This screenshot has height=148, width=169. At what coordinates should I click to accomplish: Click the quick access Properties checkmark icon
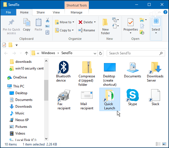tap(4, 45)
